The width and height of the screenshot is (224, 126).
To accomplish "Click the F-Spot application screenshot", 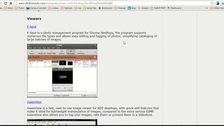I will (x=62, y=71).
